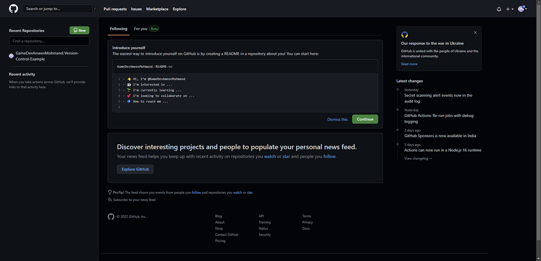
Task: Click the eyes emoji on line 2
Action: [129, 84]
